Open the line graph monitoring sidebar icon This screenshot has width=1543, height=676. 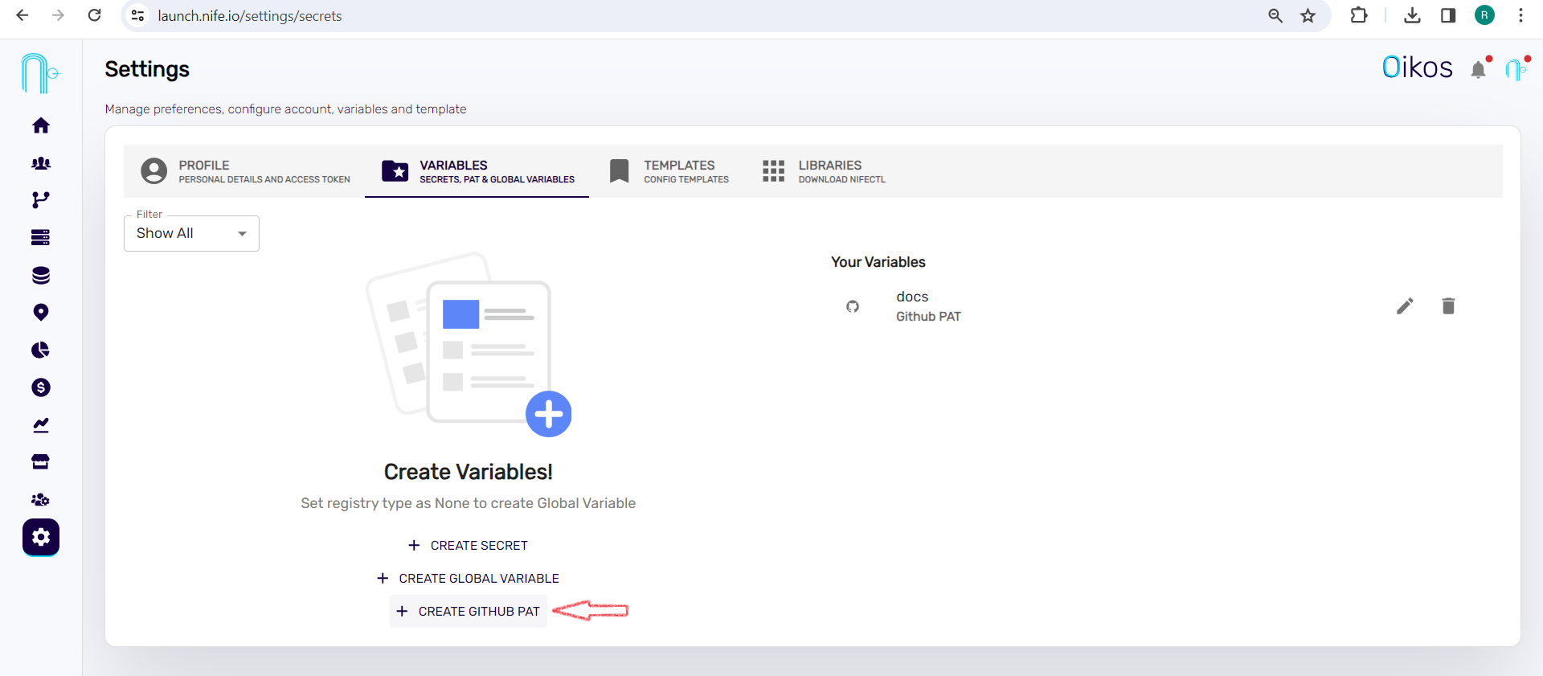pyautogui.click(x=41, y=425)
